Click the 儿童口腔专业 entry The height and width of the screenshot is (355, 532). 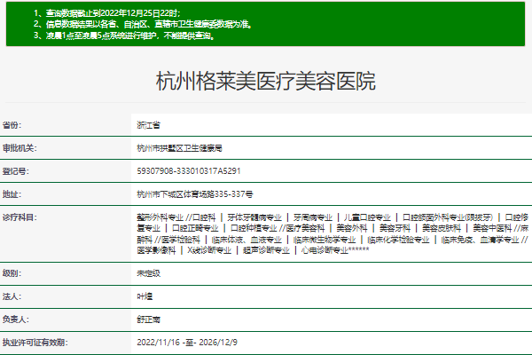[367, 217]
